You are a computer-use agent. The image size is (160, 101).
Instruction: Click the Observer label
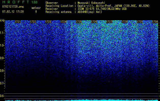coord(52,3)
